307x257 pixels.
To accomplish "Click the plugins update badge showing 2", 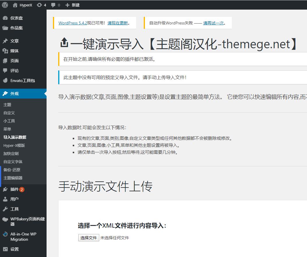I will [x=22, y=190].
